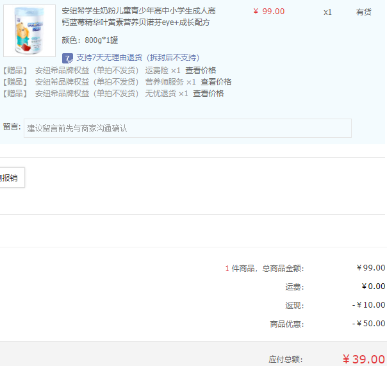Click the 报销 button
This screenshot has height=366, width=387.
pos(12,178)
